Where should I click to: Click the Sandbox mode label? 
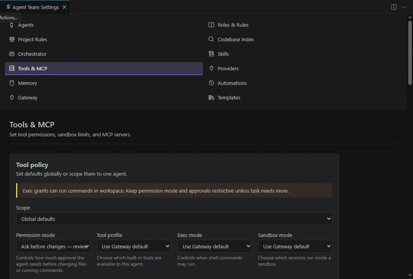point(275,235)
